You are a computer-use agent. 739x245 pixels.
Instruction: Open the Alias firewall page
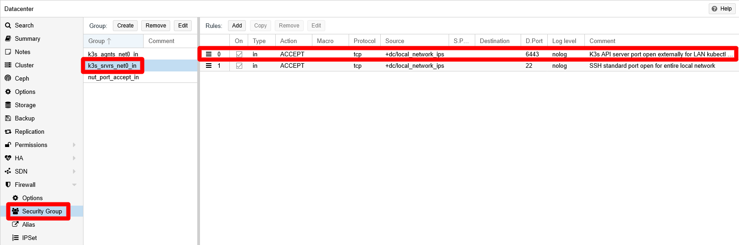point(28,224)
